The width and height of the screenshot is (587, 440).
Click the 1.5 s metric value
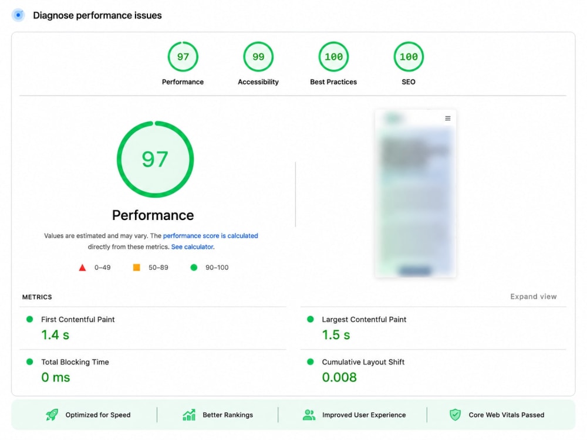pos(336,335)
